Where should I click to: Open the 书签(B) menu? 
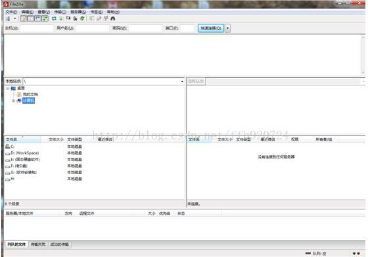[x=97, y=12]
